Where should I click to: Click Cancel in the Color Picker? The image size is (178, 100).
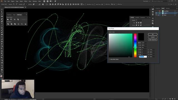[x=153, y=37]
